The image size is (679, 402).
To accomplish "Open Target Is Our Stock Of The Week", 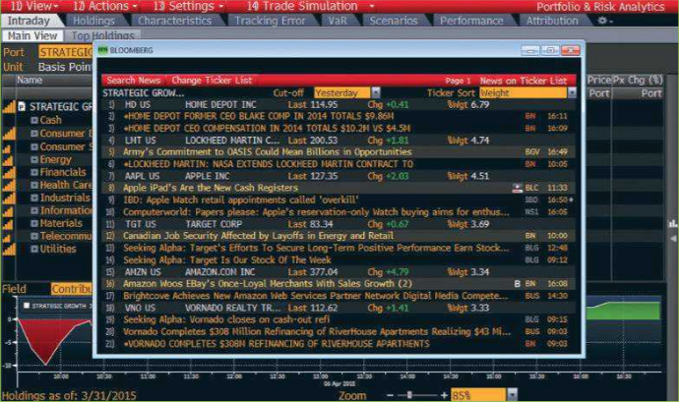I will click(227, 260).
